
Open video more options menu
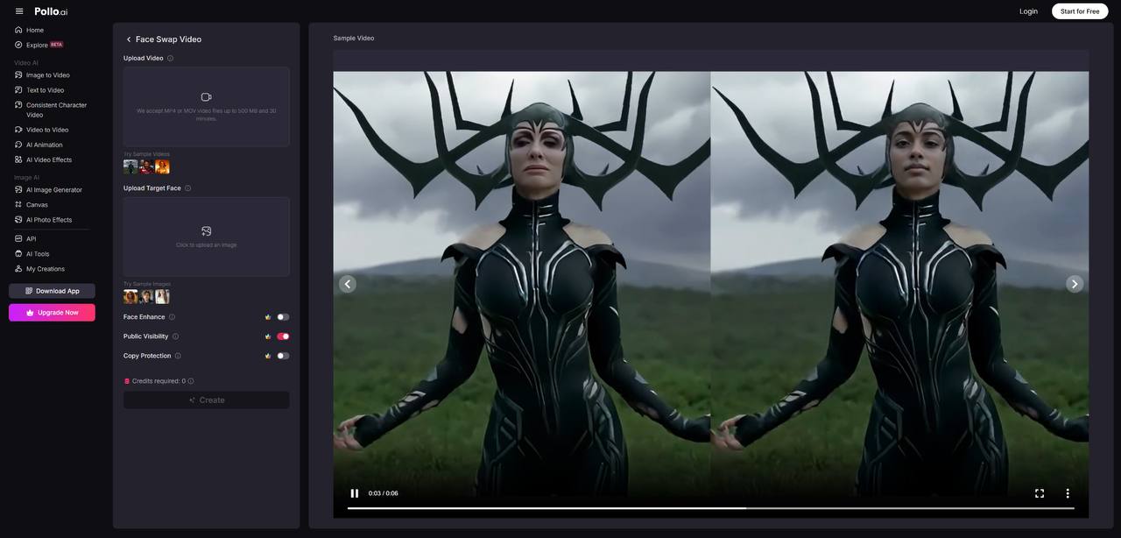pos(1068,493)
